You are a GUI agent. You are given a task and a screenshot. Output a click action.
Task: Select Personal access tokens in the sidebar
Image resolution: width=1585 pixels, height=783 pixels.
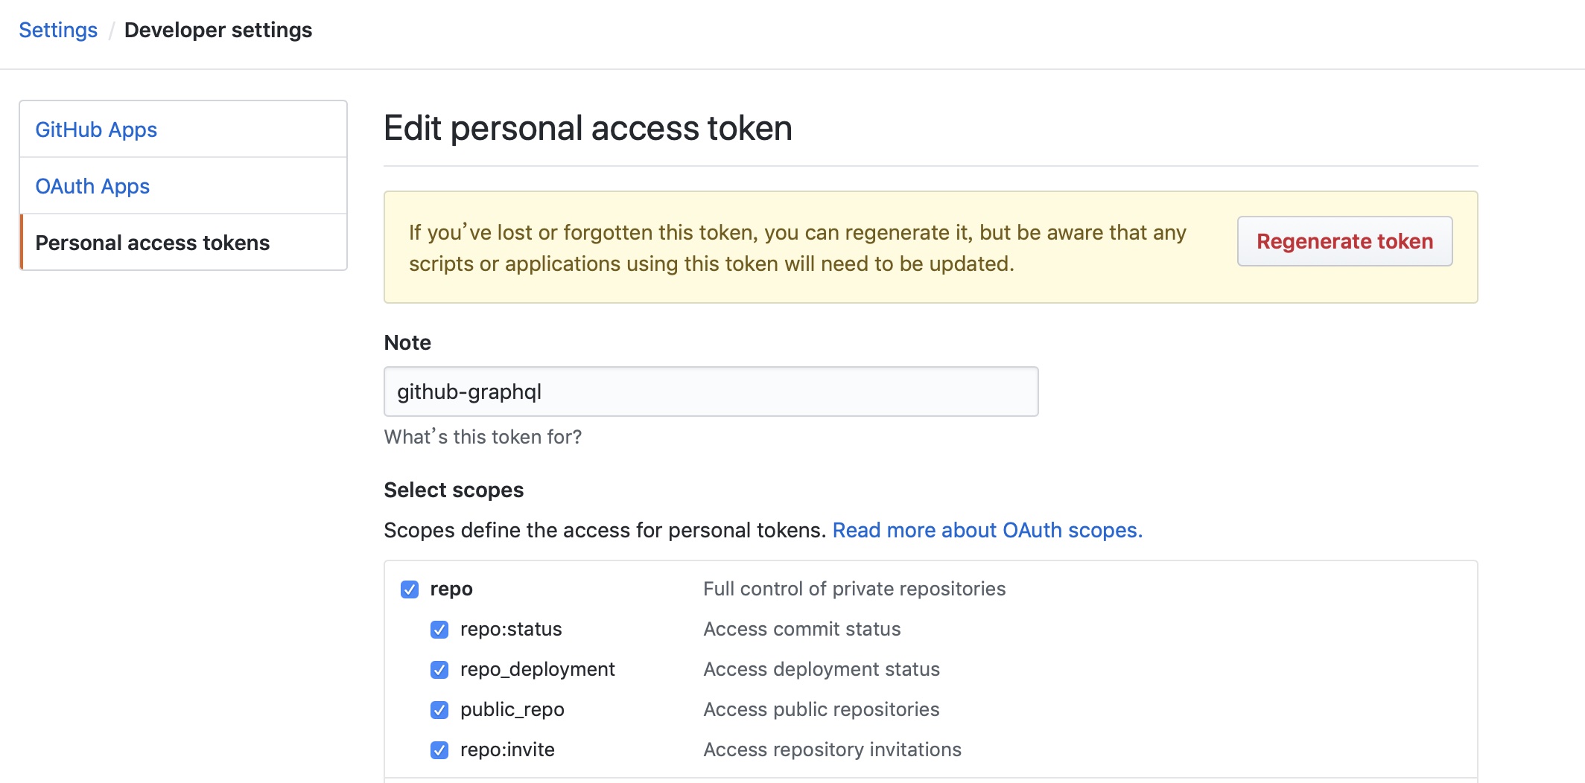pyautogui.click(x=153, y=242)
